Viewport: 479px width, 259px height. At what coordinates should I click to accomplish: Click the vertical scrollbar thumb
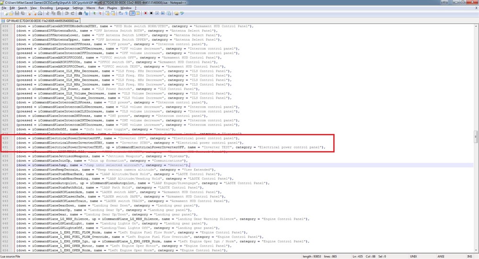pyautogui.click(x=476, y=136)
